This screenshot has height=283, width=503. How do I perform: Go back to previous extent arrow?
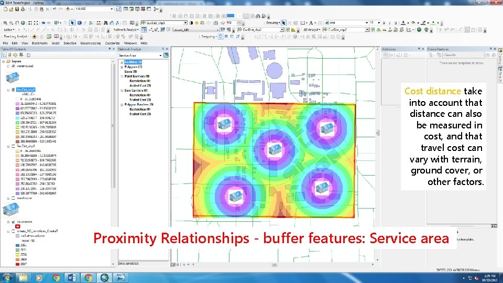point(43,23)
